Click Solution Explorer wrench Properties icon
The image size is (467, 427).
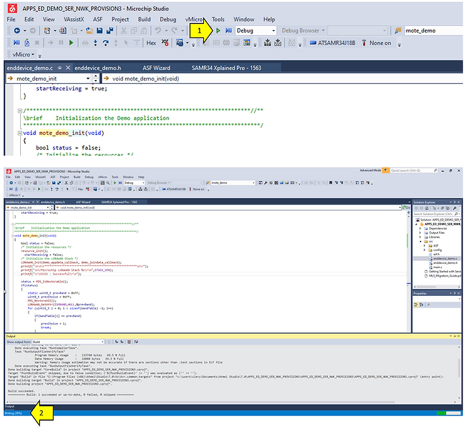pyautogui.click(x=454, y=208)
